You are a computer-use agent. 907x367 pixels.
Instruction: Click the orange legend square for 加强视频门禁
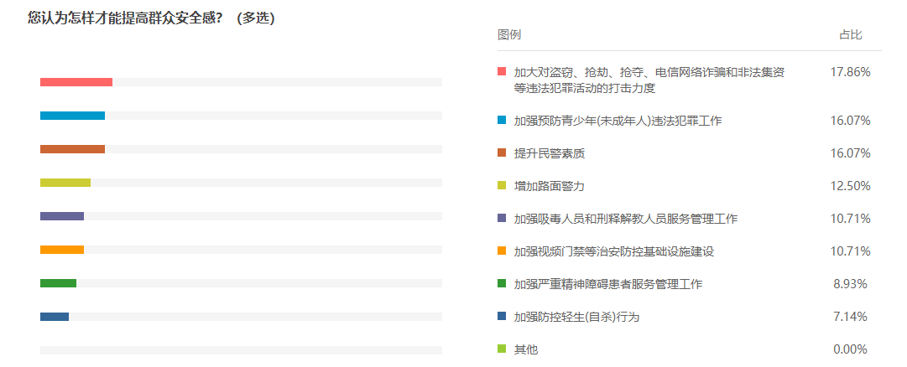[502, 251]
